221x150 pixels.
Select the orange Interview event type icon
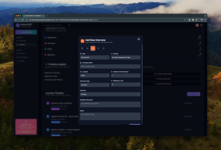point(93,48)
